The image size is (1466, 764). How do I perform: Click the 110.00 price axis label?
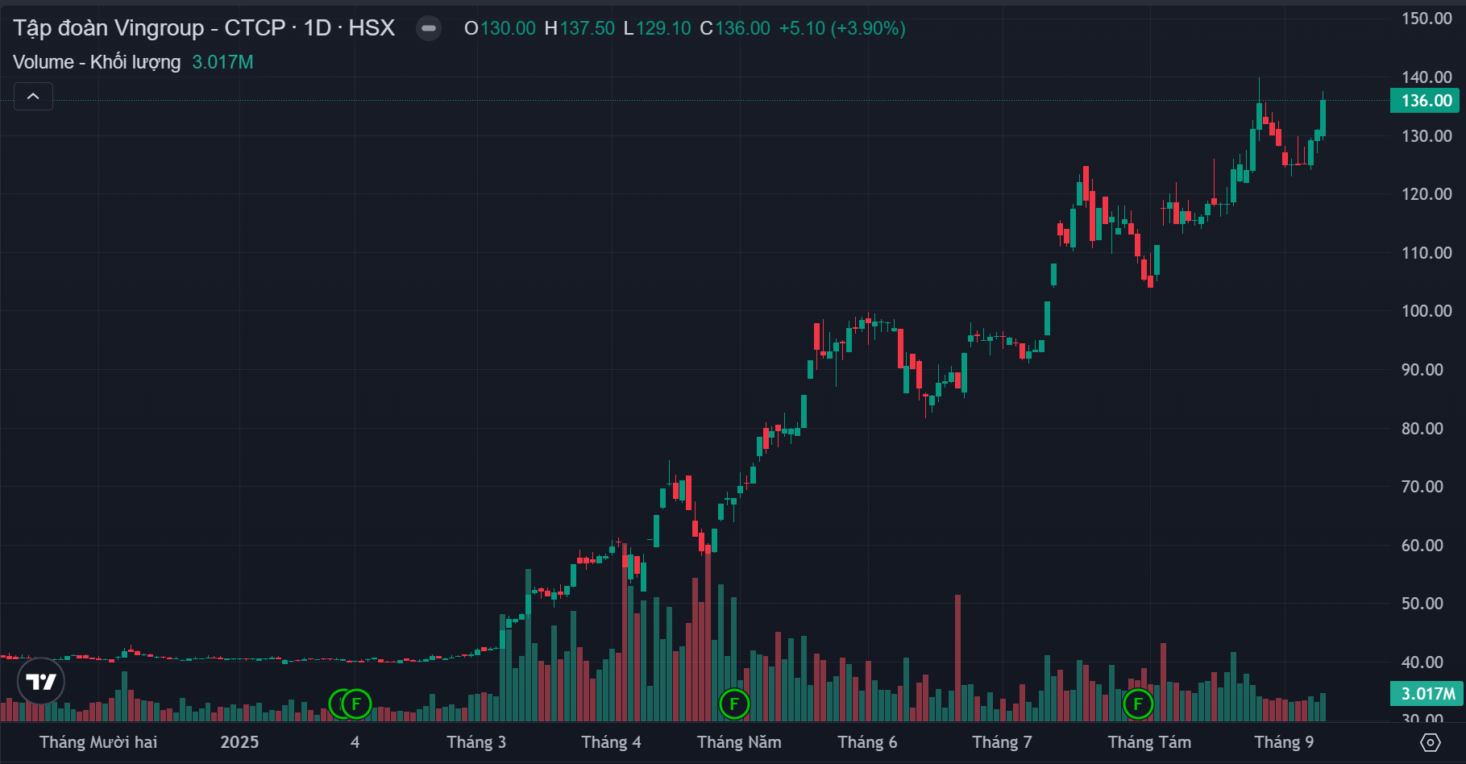pos(1427,253)
